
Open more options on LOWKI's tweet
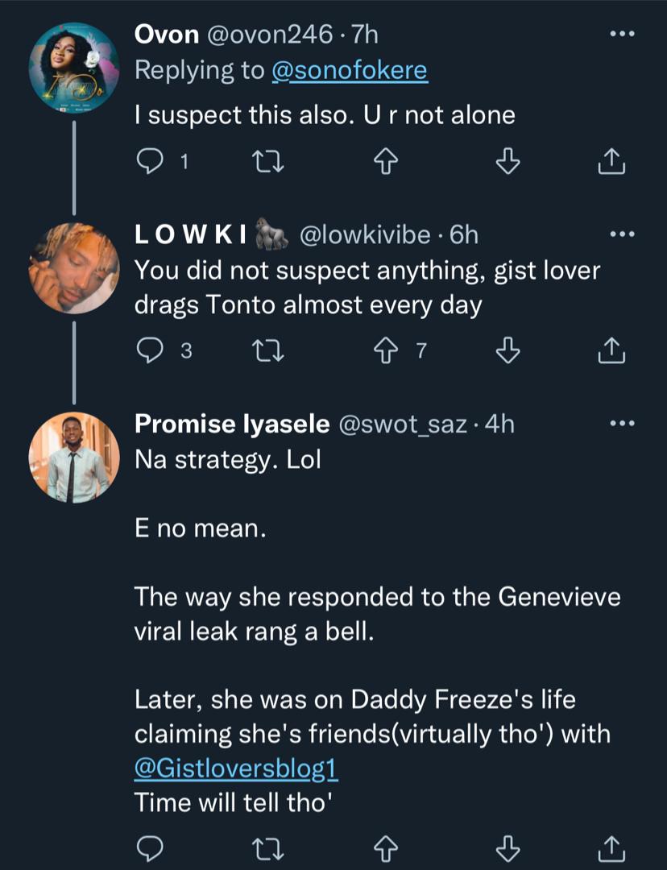click(622, 234)
